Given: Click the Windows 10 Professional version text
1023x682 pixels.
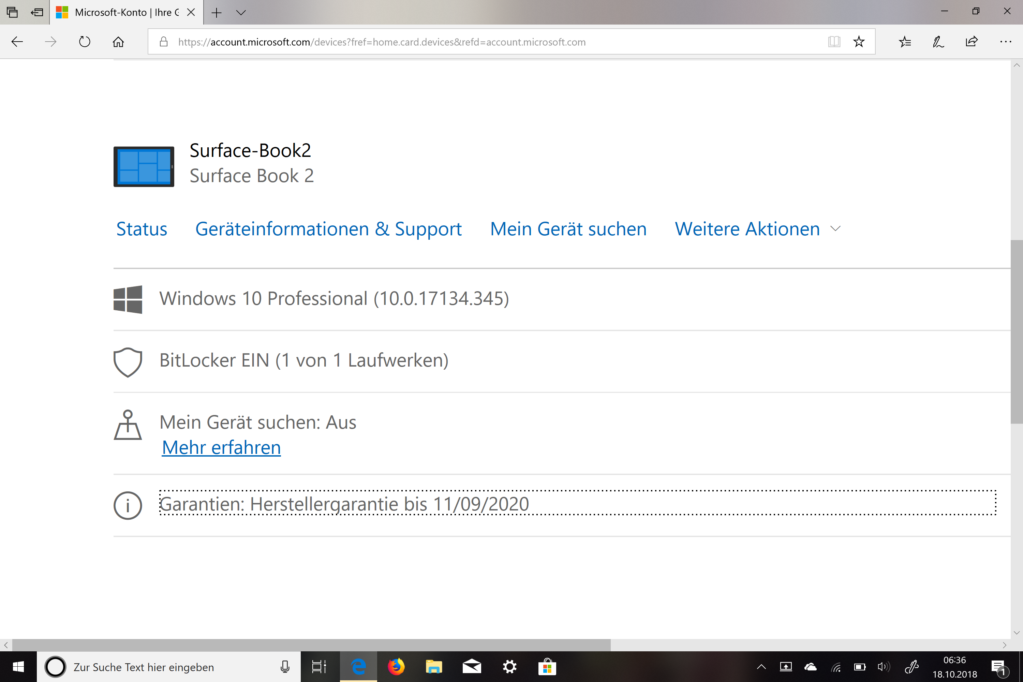Looking at the screenshot, I should (x=334, y=299).
